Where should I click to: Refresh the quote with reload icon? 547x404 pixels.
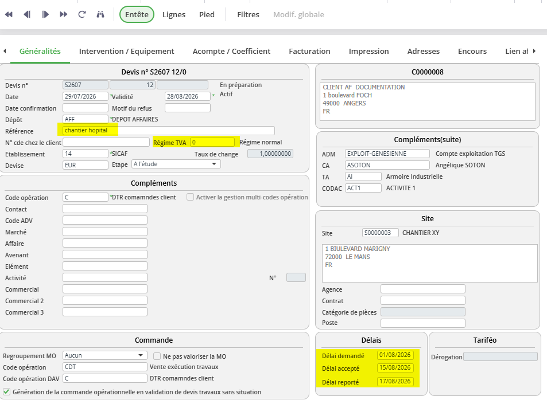click(x=82, y=15)
